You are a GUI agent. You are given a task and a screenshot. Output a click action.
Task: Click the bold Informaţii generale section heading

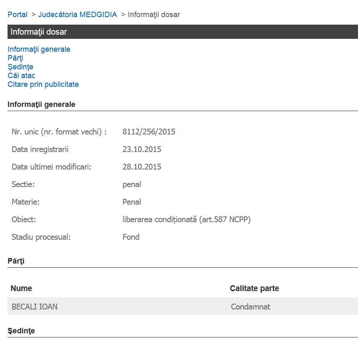click(41, 104)
